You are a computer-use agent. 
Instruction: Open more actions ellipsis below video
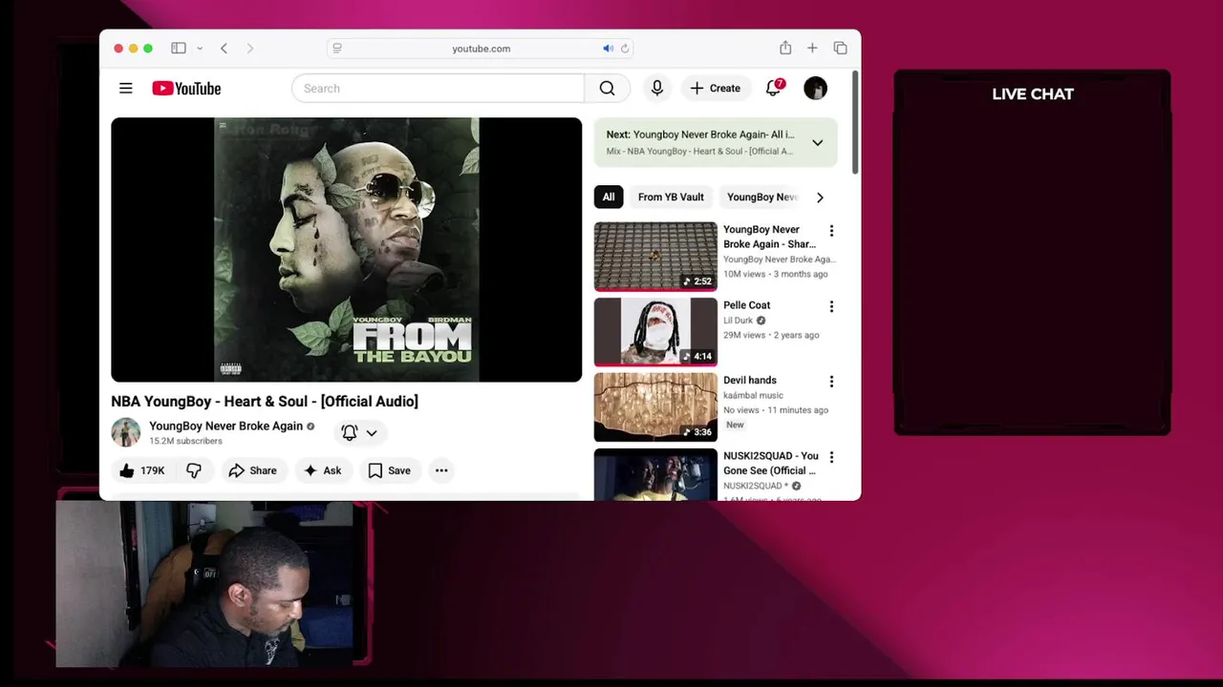(441, 470)
